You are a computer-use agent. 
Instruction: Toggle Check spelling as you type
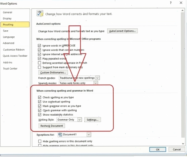(40, 97)
